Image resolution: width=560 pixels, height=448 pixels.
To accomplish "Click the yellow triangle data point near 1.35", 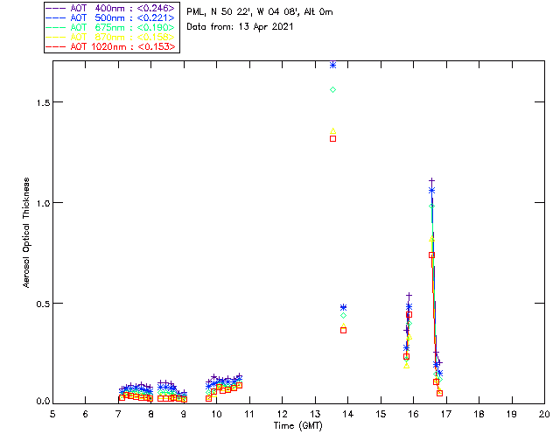I will (332, 131).
